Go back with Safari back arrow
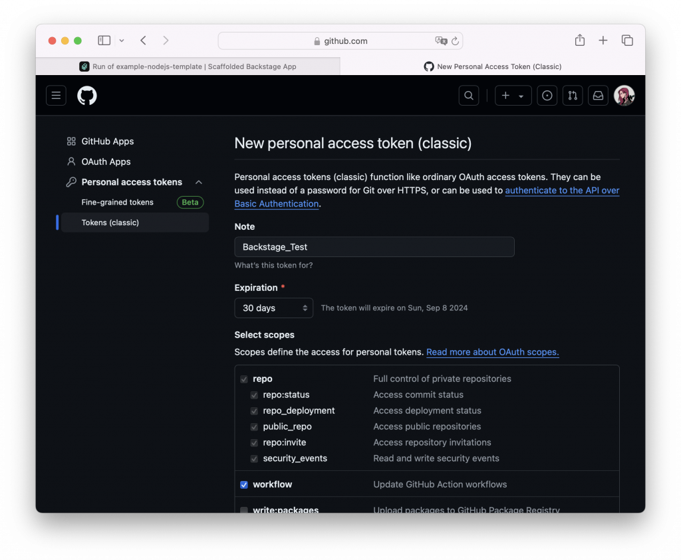Viewport: 681px width, 560px height. tap(144, 41)
